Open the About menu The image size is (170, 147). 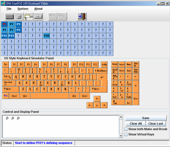pyautogui.click(x=38, y=9)
